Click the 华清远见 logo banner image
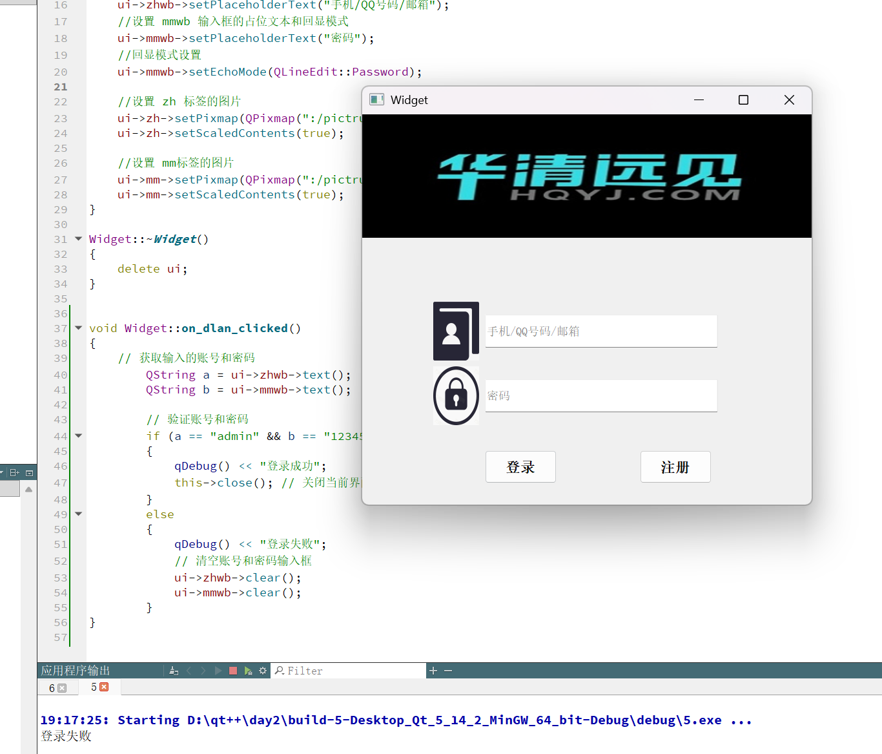This screenshot has width=882, height=754. (x=587, y=176)
